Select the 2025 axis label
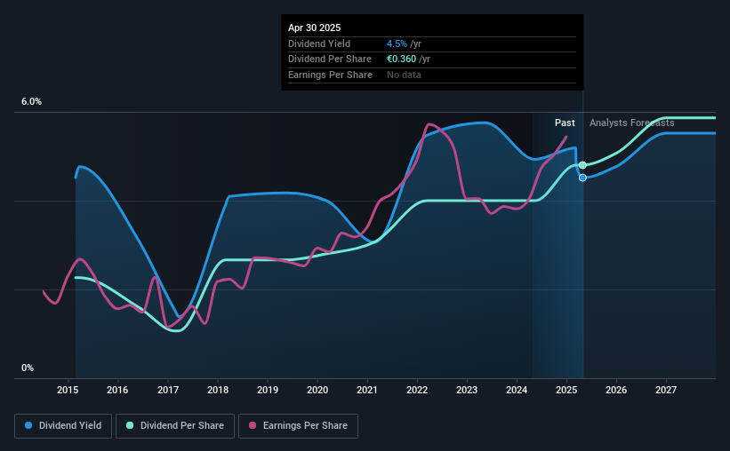 click(566, 390)
